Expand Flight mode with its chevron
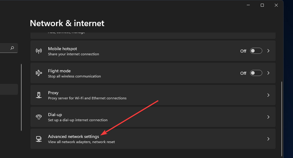 (268, 73)
